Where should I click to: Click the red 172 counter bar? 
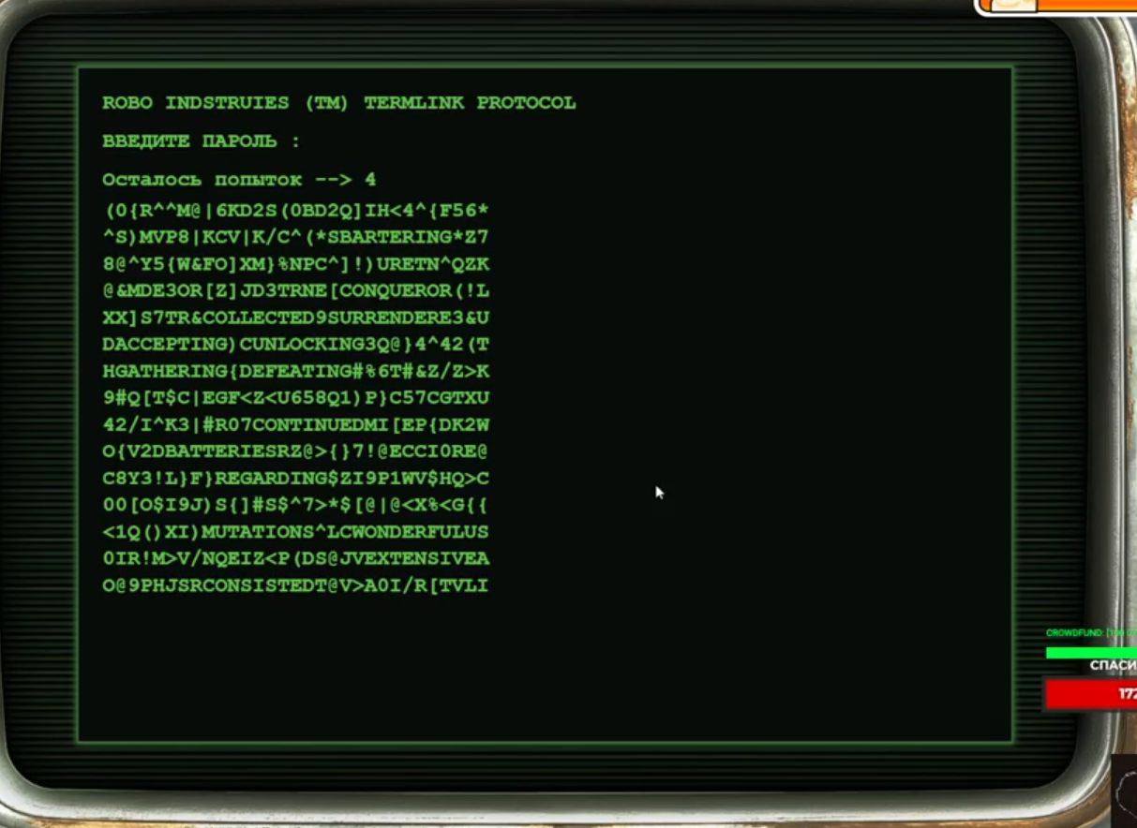coord(1091,694)
